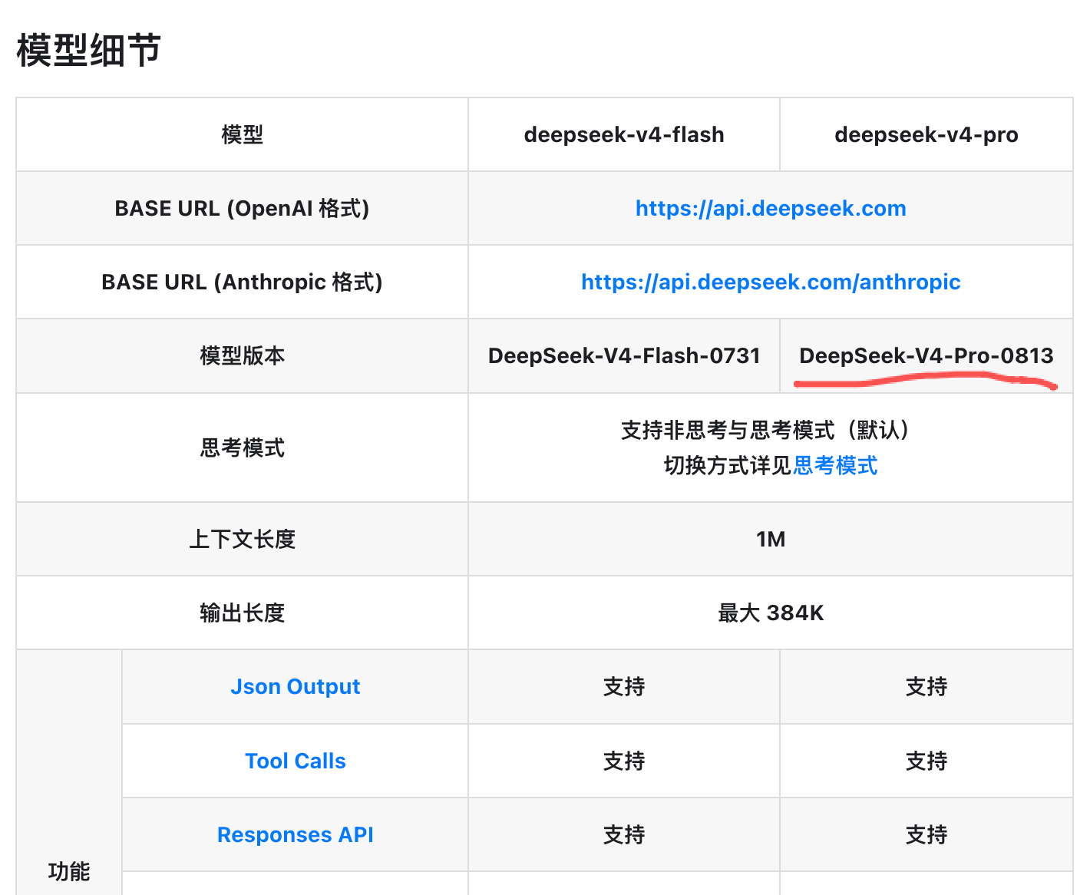Click the BASE URL (OpenAI 格式) label

click(242, 209)
